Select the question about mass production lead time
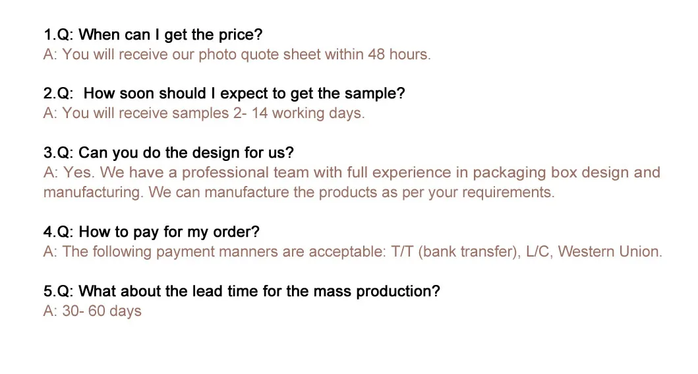The image size is (698, 374). 259,292
